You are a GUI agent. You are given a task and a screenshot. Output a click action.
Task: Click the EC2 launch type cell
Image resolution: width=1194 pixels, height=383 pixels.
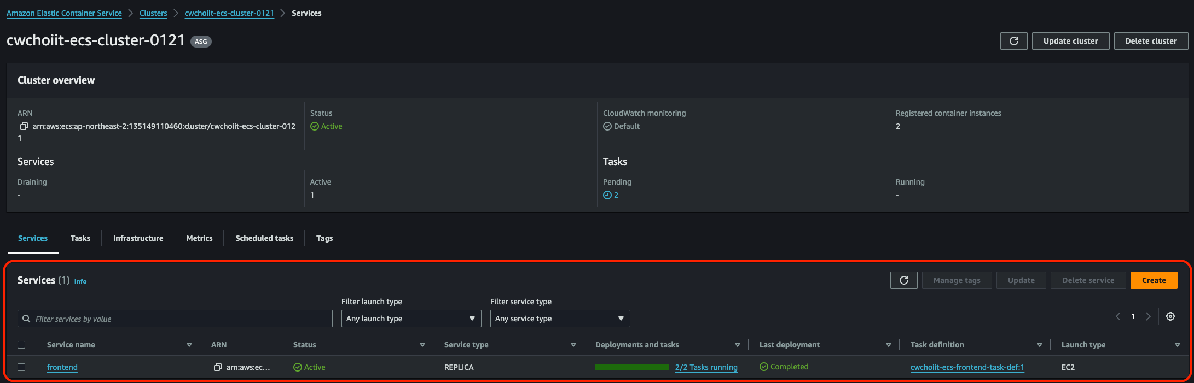(x=1068, y=367)
